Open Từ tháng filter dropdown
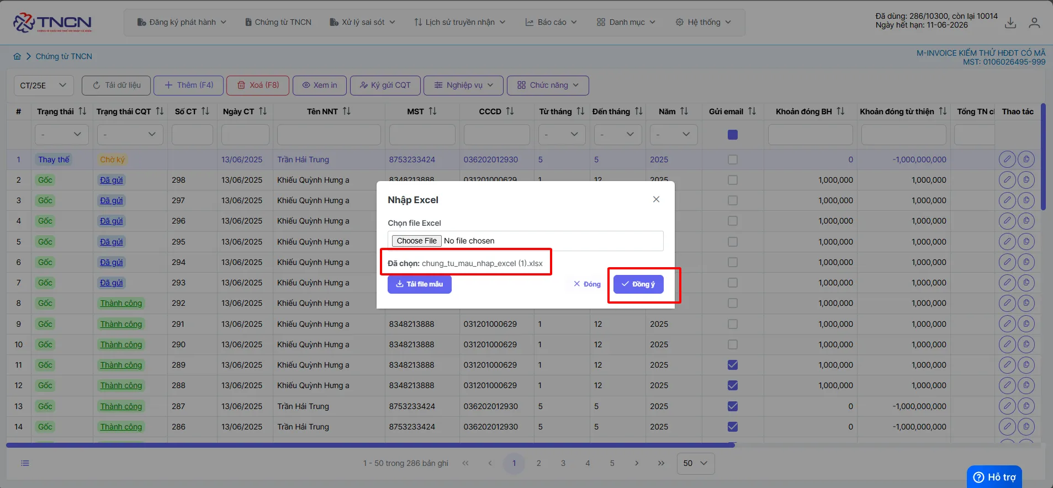Screen dimensions: 1053x488 pyautogui.click(x=562, y=135)
